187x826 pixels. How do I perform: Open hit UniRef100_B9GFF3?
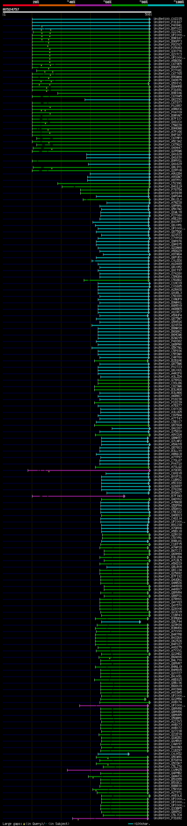point(168,41)
